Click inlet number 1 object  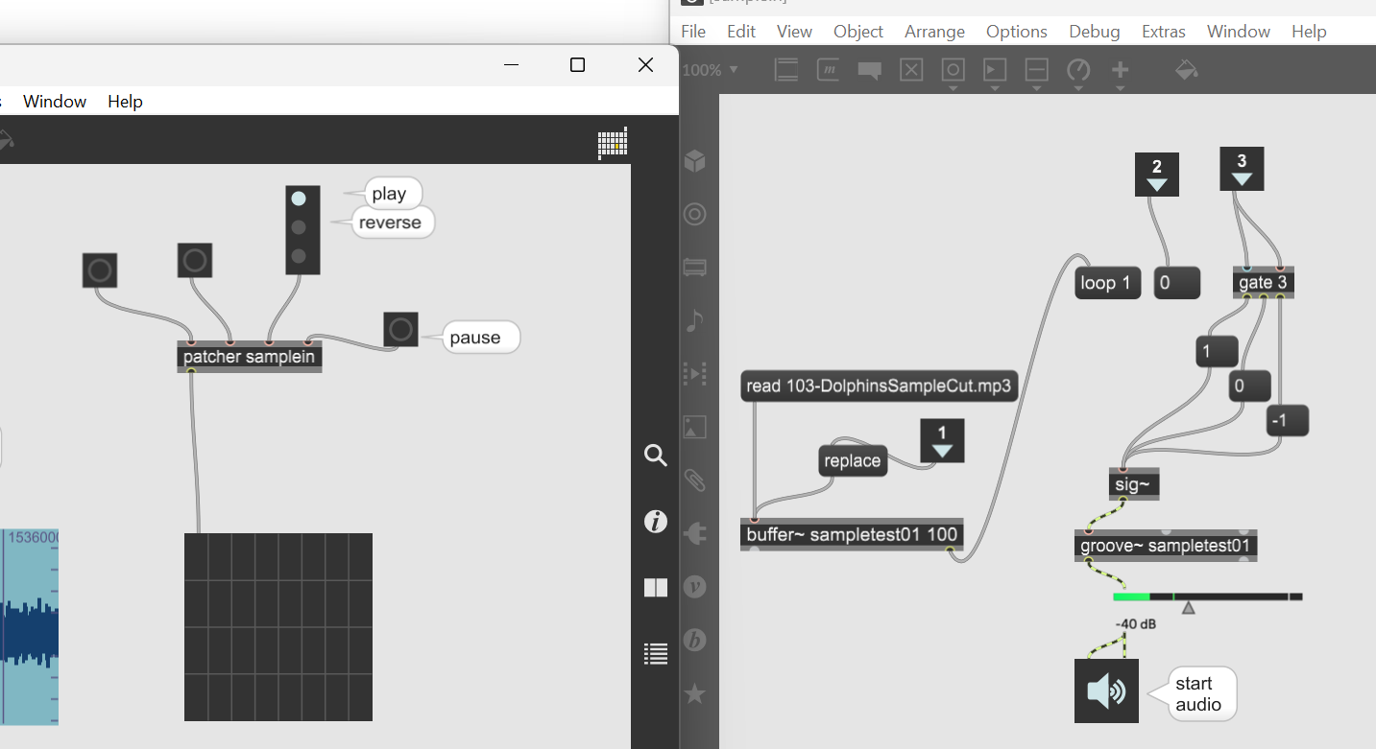point(942,440)
